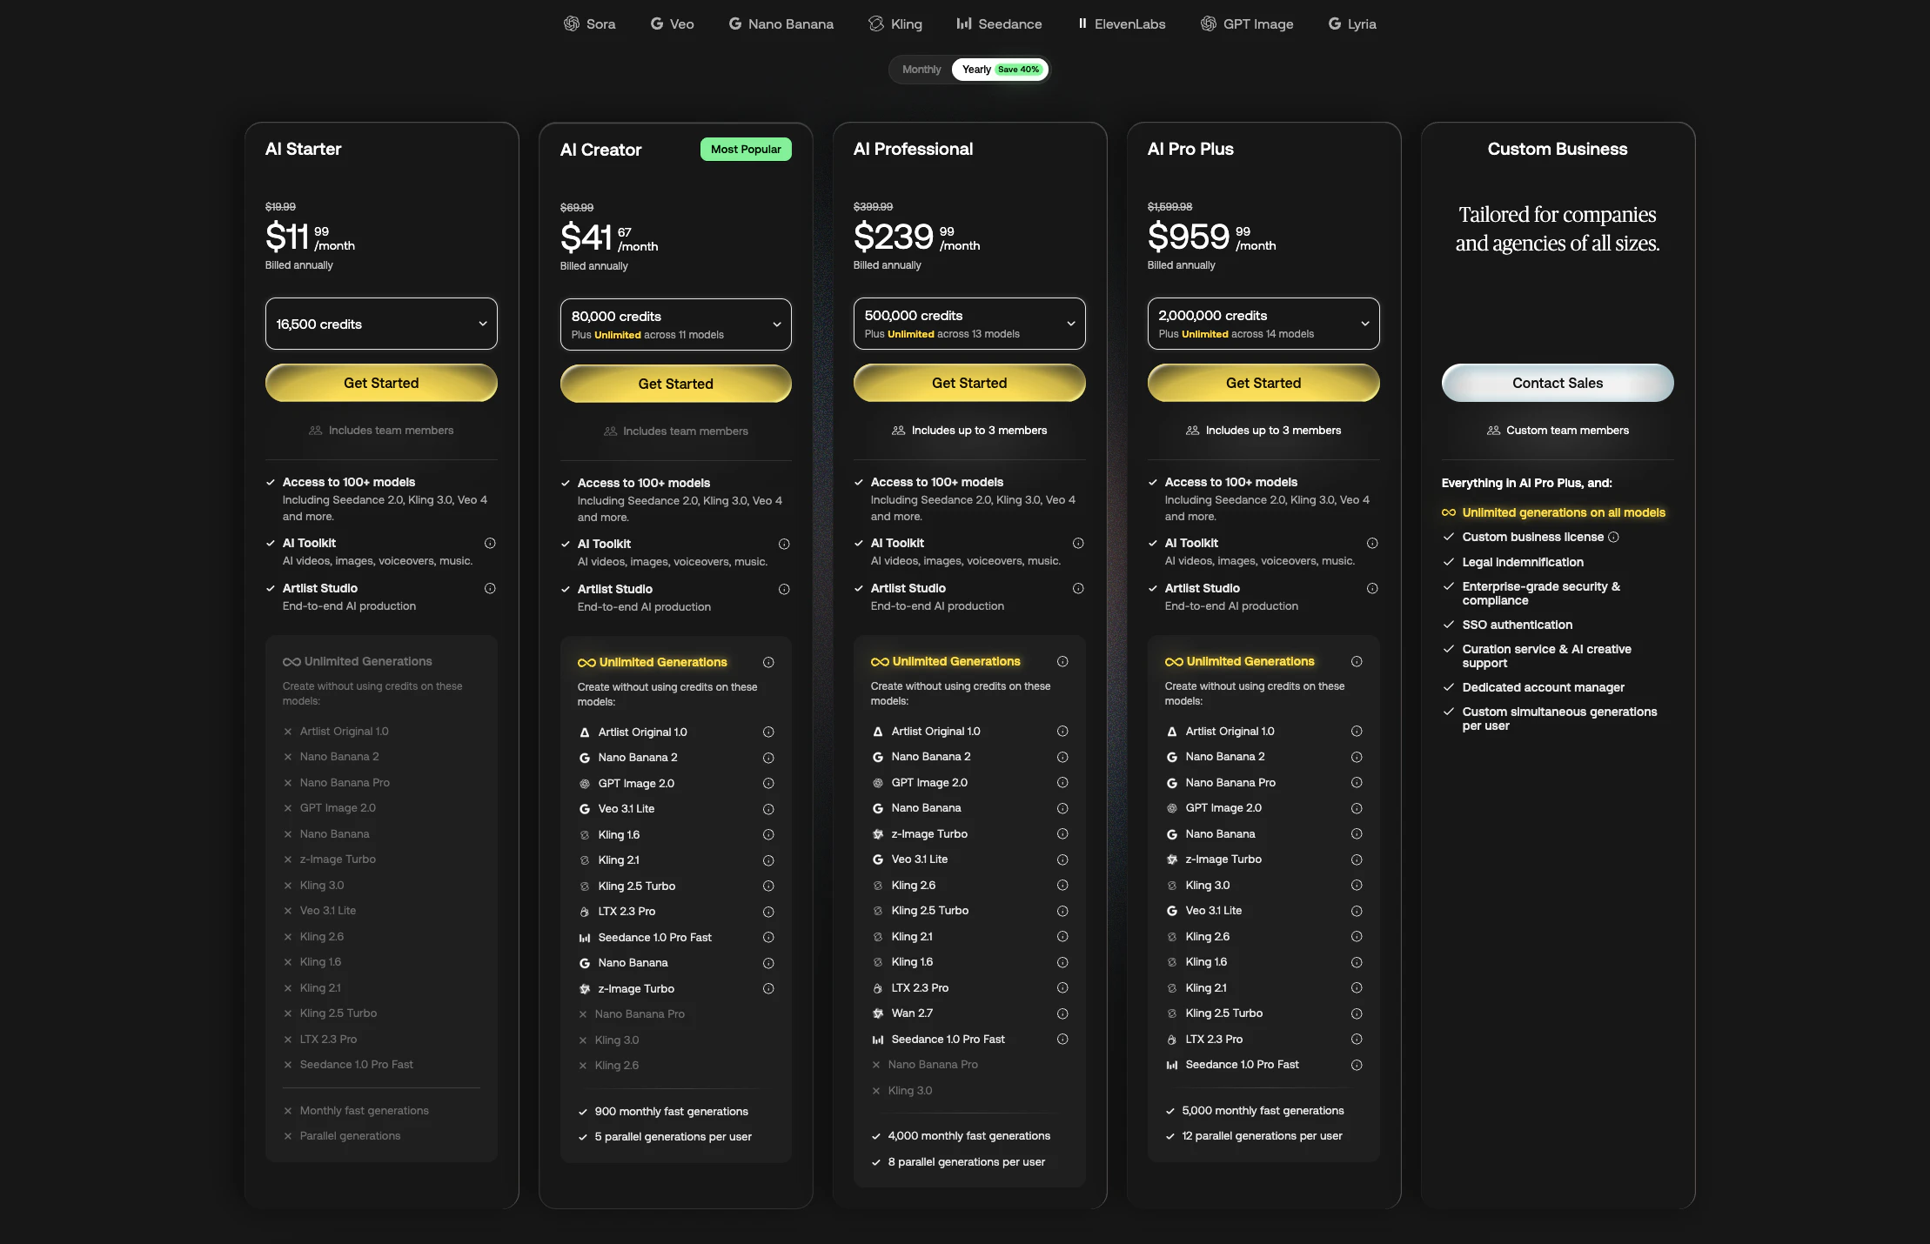This screenshot has height=1244, width=1930.
Task: Click info icon next to AI Starter's AI Toolkit
Action: tap(490, 543)
